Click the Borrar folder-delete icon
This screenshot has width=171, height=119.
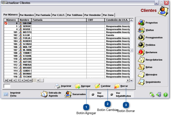coord(117,86)
